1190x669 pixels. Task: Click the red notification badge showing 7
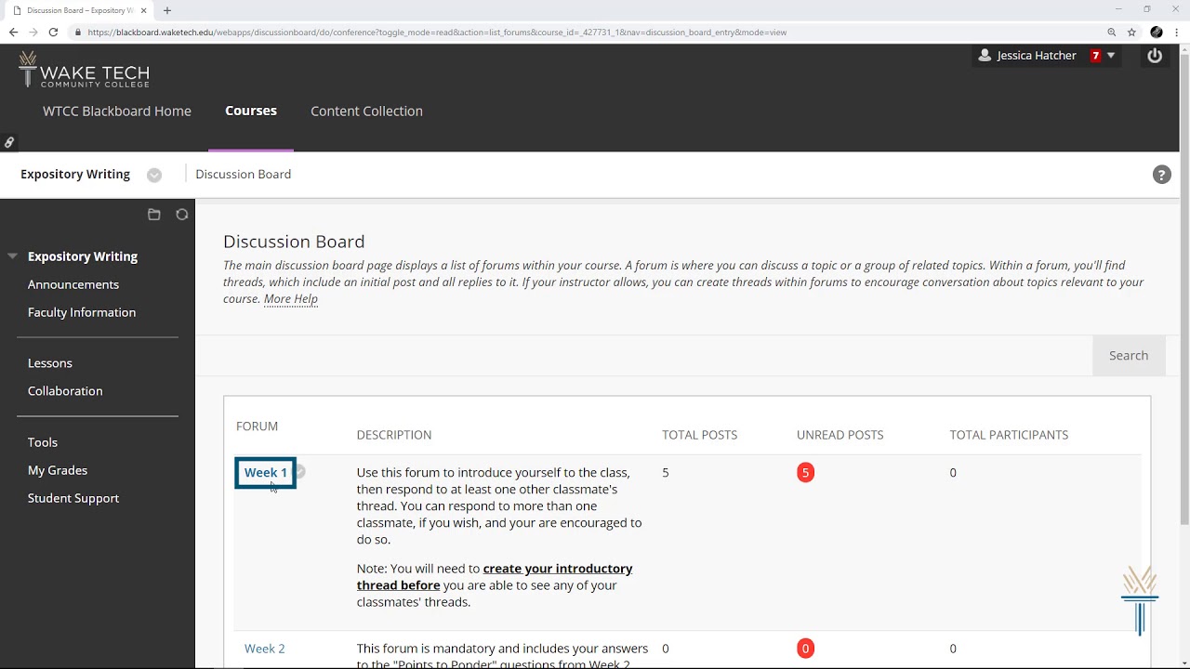1095,56
